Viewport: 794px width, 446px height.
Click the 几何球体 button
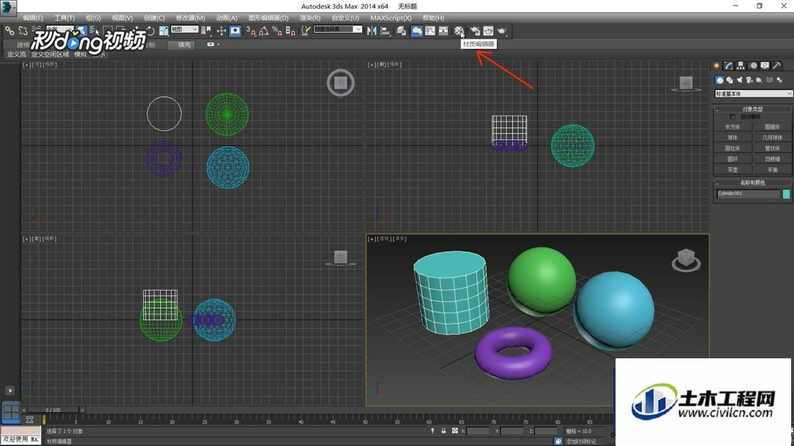coord(772,138)
